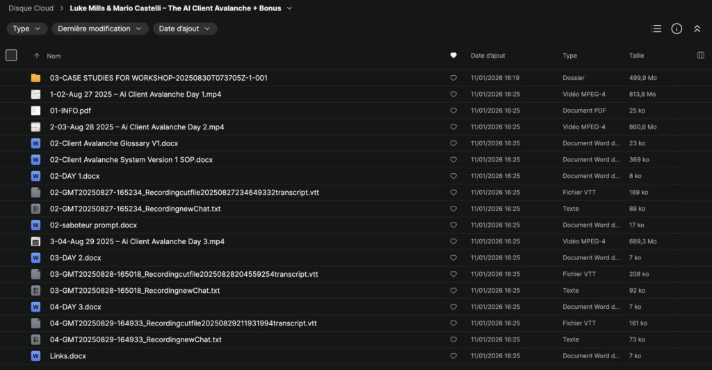Screen dimensions: 712x370
Task: Click Word icon of 04-DAY 3.docx
Action: pos(35,307)
